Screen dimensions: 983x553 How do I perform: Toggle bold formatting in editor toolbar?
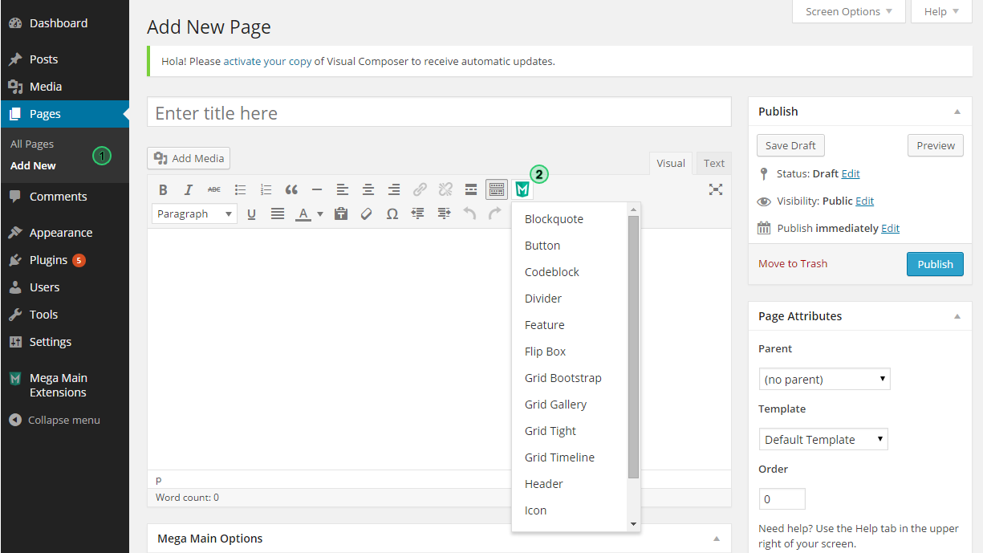tap(163, 190)
